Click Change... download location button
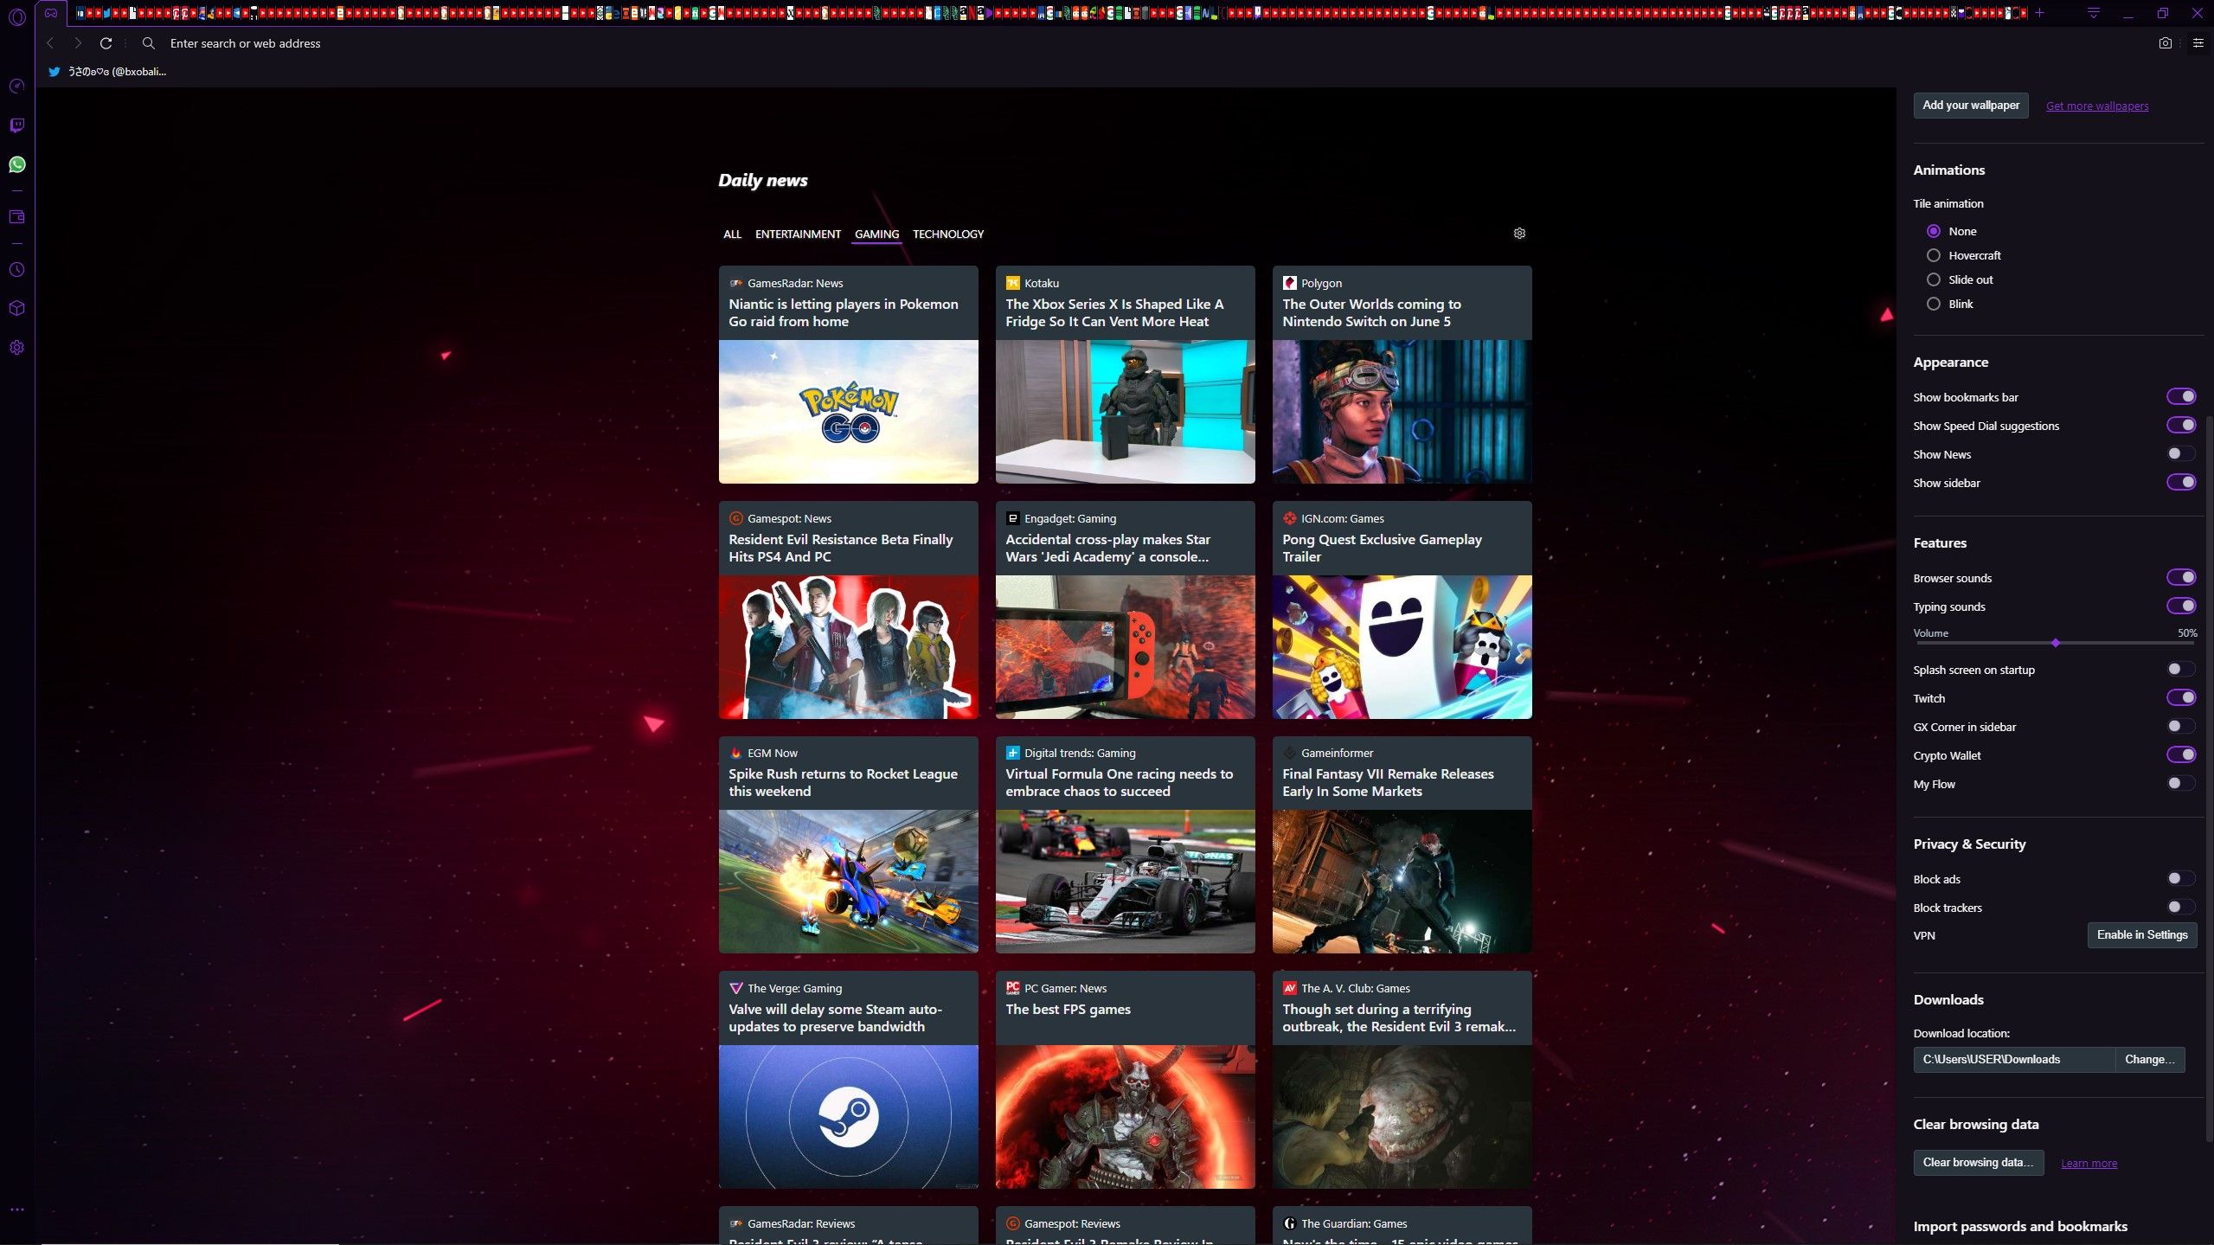 [x=2150, y=1060]
